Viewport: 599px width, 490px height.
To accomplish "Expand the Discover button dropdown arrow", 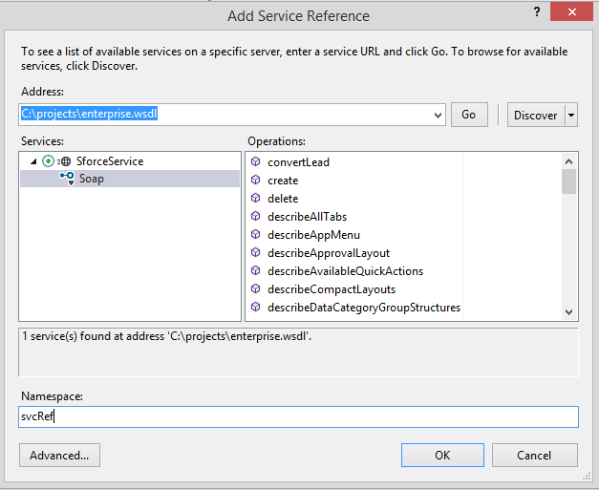I will coord(571,115).
